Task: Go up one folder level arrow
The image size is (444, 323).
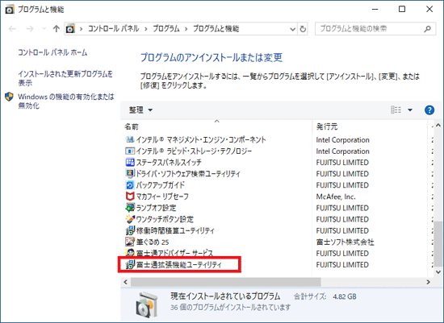Action: coord(56,28)
